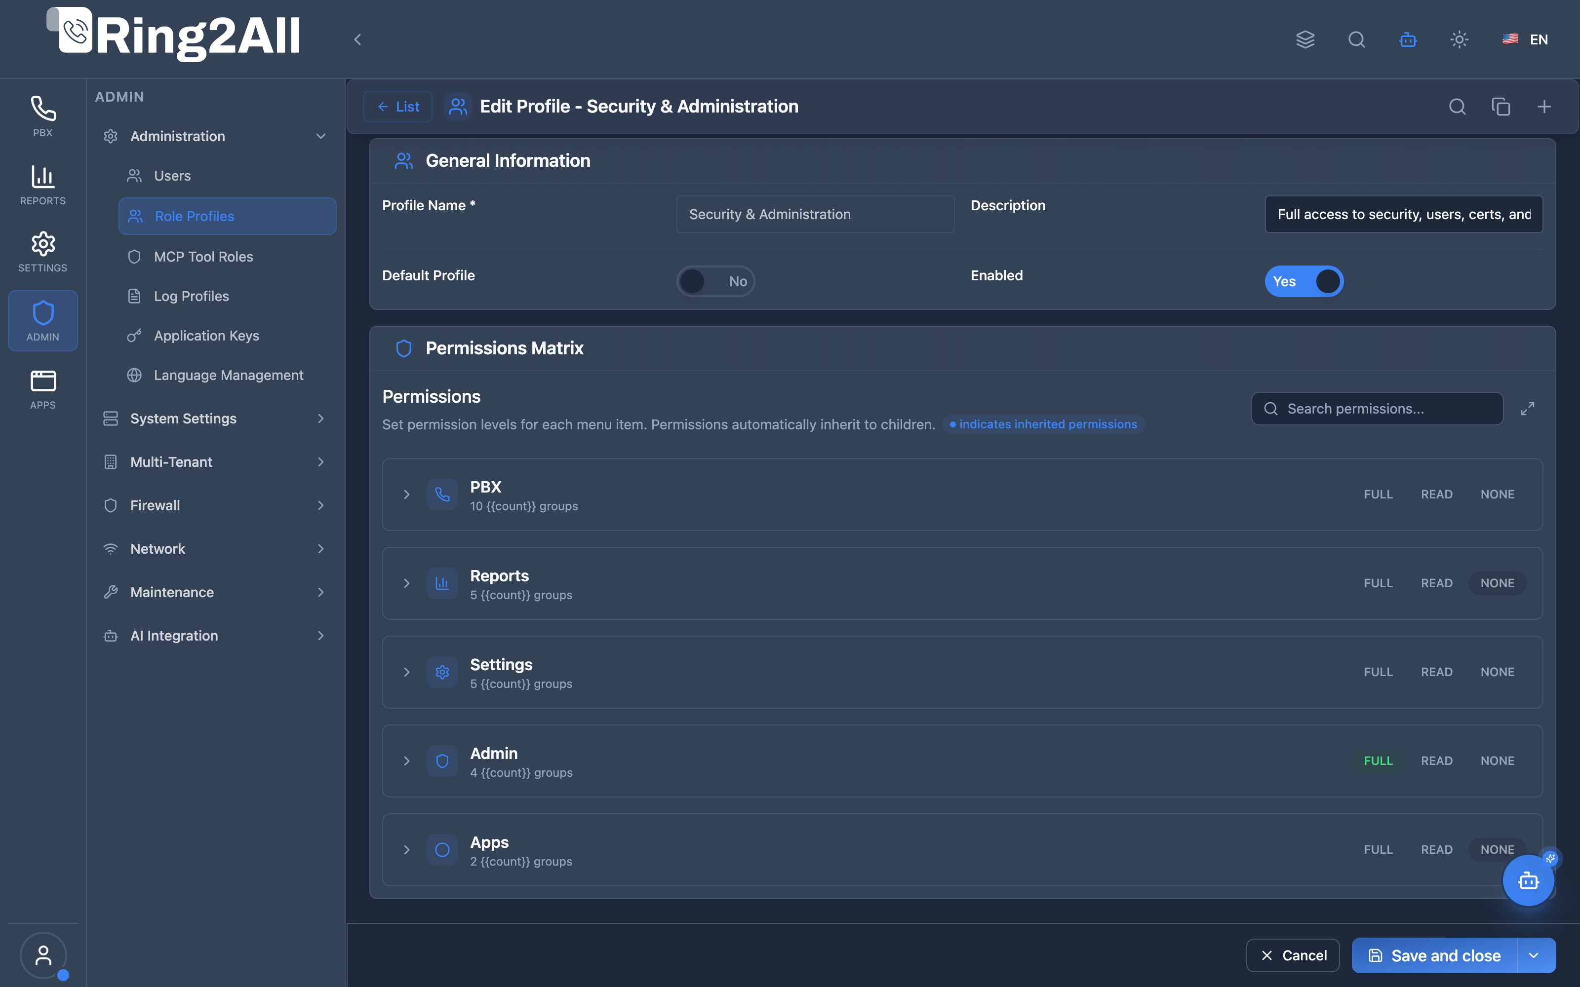1580x987 pixels.
Task: Expand the Apps permissions group
Action: tap(406, 849)
